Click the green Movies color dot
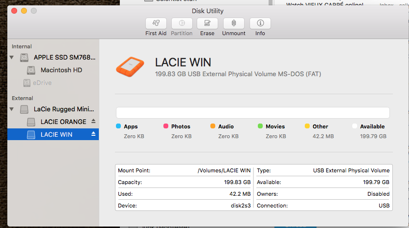Image resolution: width=409 pixels, height=228 pixels. (x=260, y=126)
